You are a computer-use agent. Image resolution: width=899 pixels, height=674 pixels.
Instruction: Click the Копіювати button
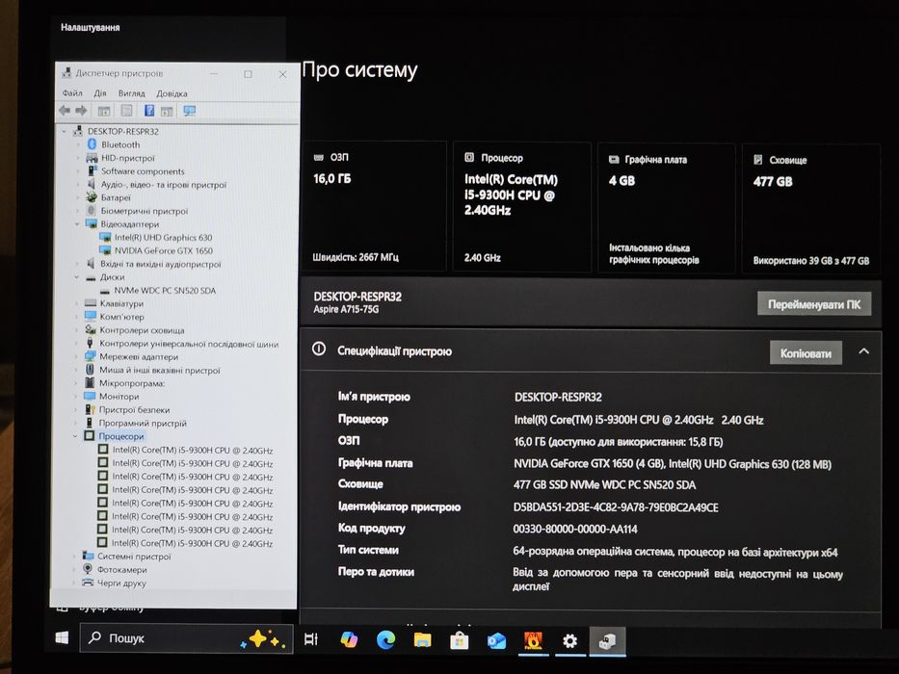tap(806, 353)
